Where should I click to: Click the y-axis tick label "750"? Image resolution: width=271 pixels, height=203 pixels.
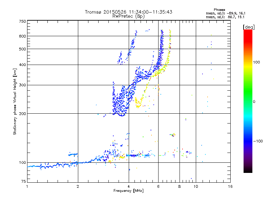point(22,21)
